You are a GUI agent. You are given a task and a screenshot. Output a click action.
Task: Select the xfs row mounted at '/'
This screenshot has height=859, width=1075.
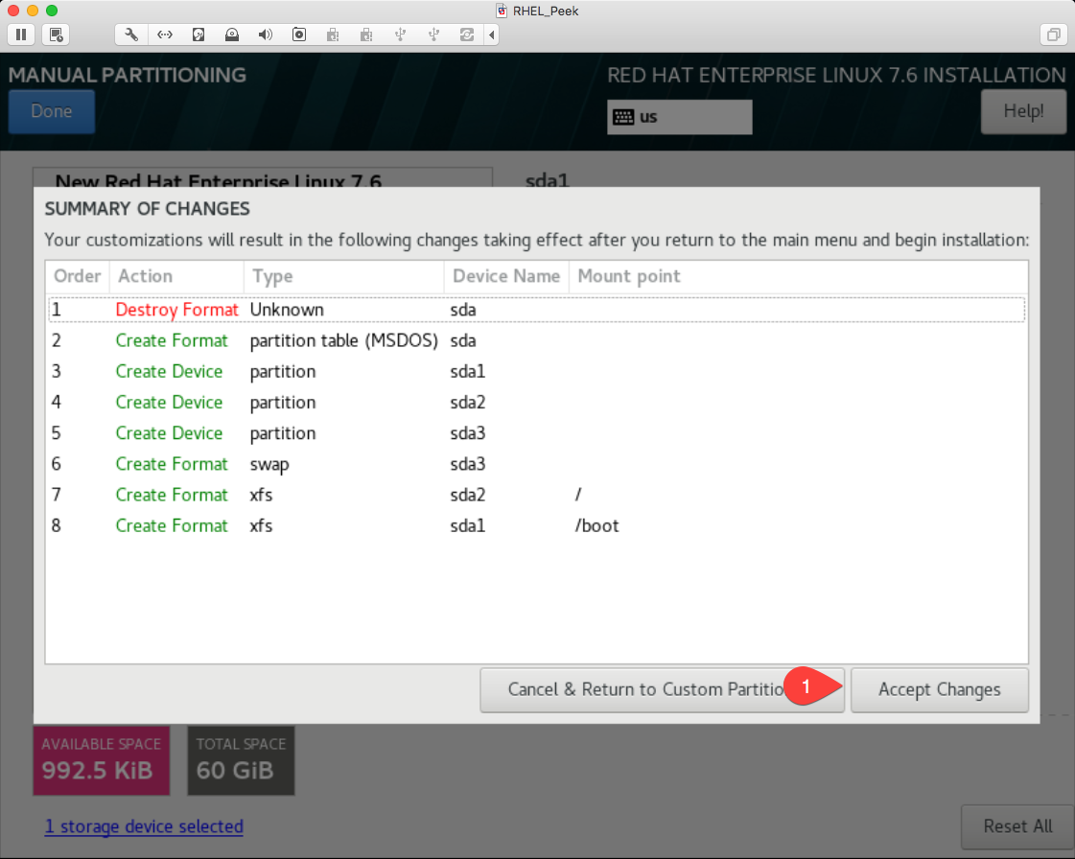[x=537, y=495]
